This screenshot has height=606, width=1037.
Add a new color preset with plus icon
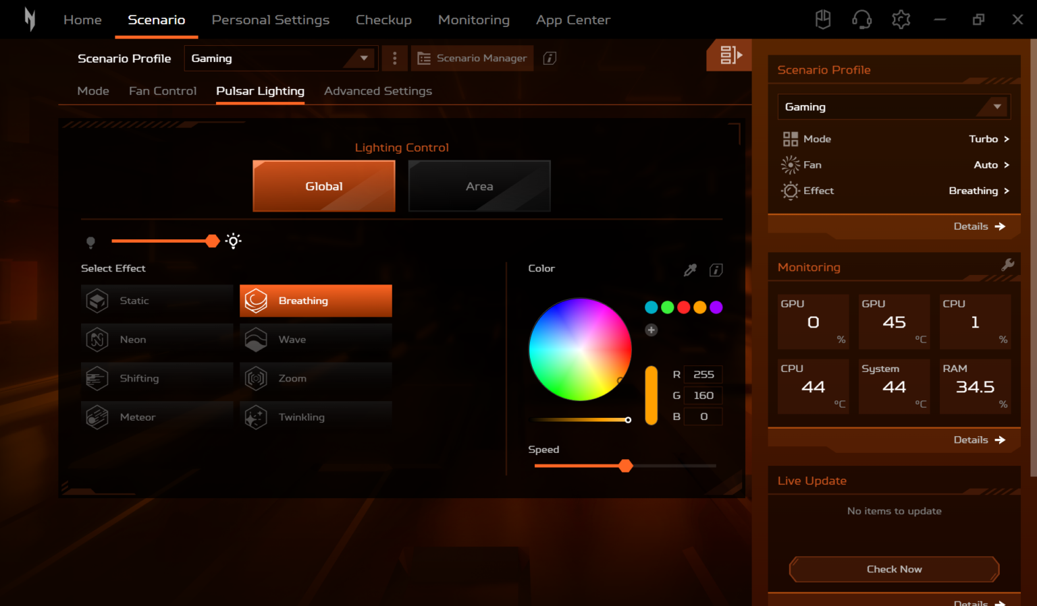coord(651,330)
